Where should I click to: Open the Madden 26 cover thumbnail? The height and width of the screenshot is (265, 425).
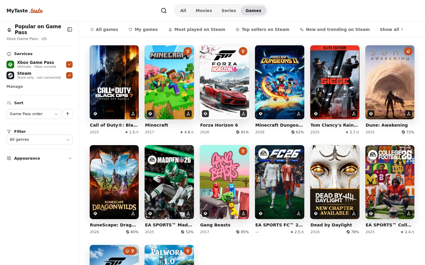click(x=169, y=182)
